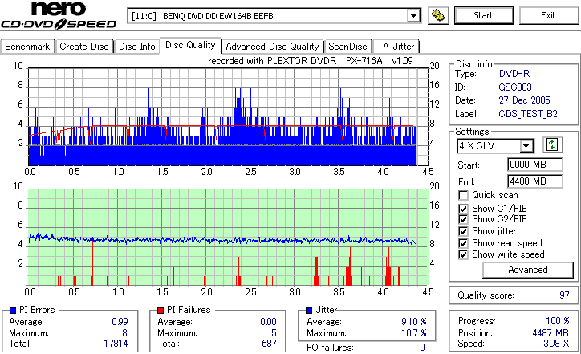Click the green refresh icon in Settings
Screen dimensions: 581x354
click(x=552, y=144)
